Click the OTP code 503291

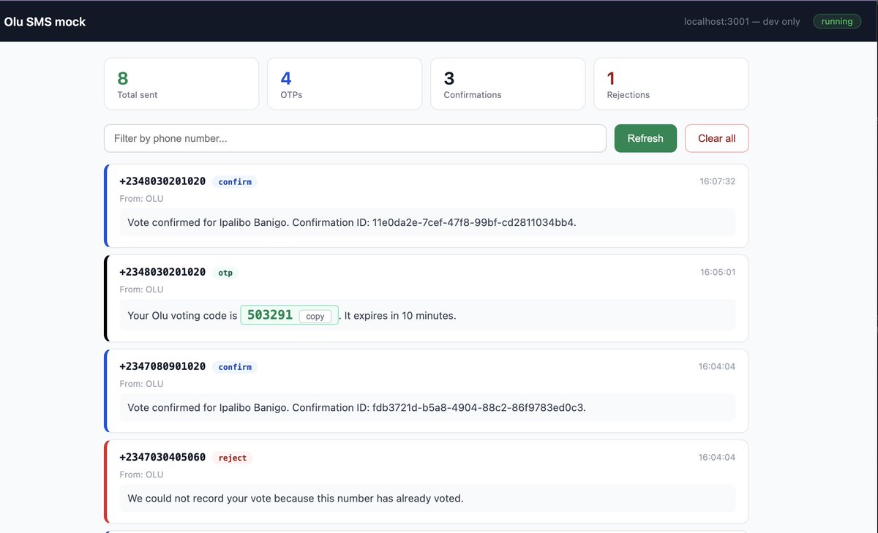[270, 315]
